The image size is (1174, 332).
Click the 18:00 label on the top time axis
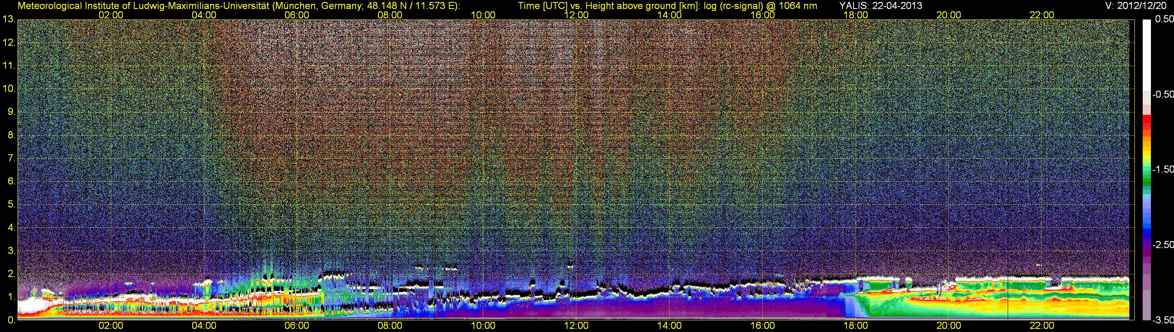(x=855, y=14)
